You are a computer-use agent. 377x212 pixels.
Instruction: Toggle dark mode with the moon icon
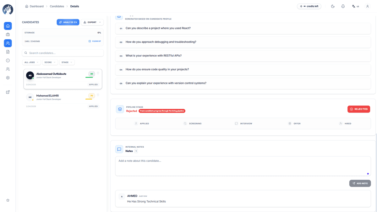pyautogui.click(x=333, y=6)
